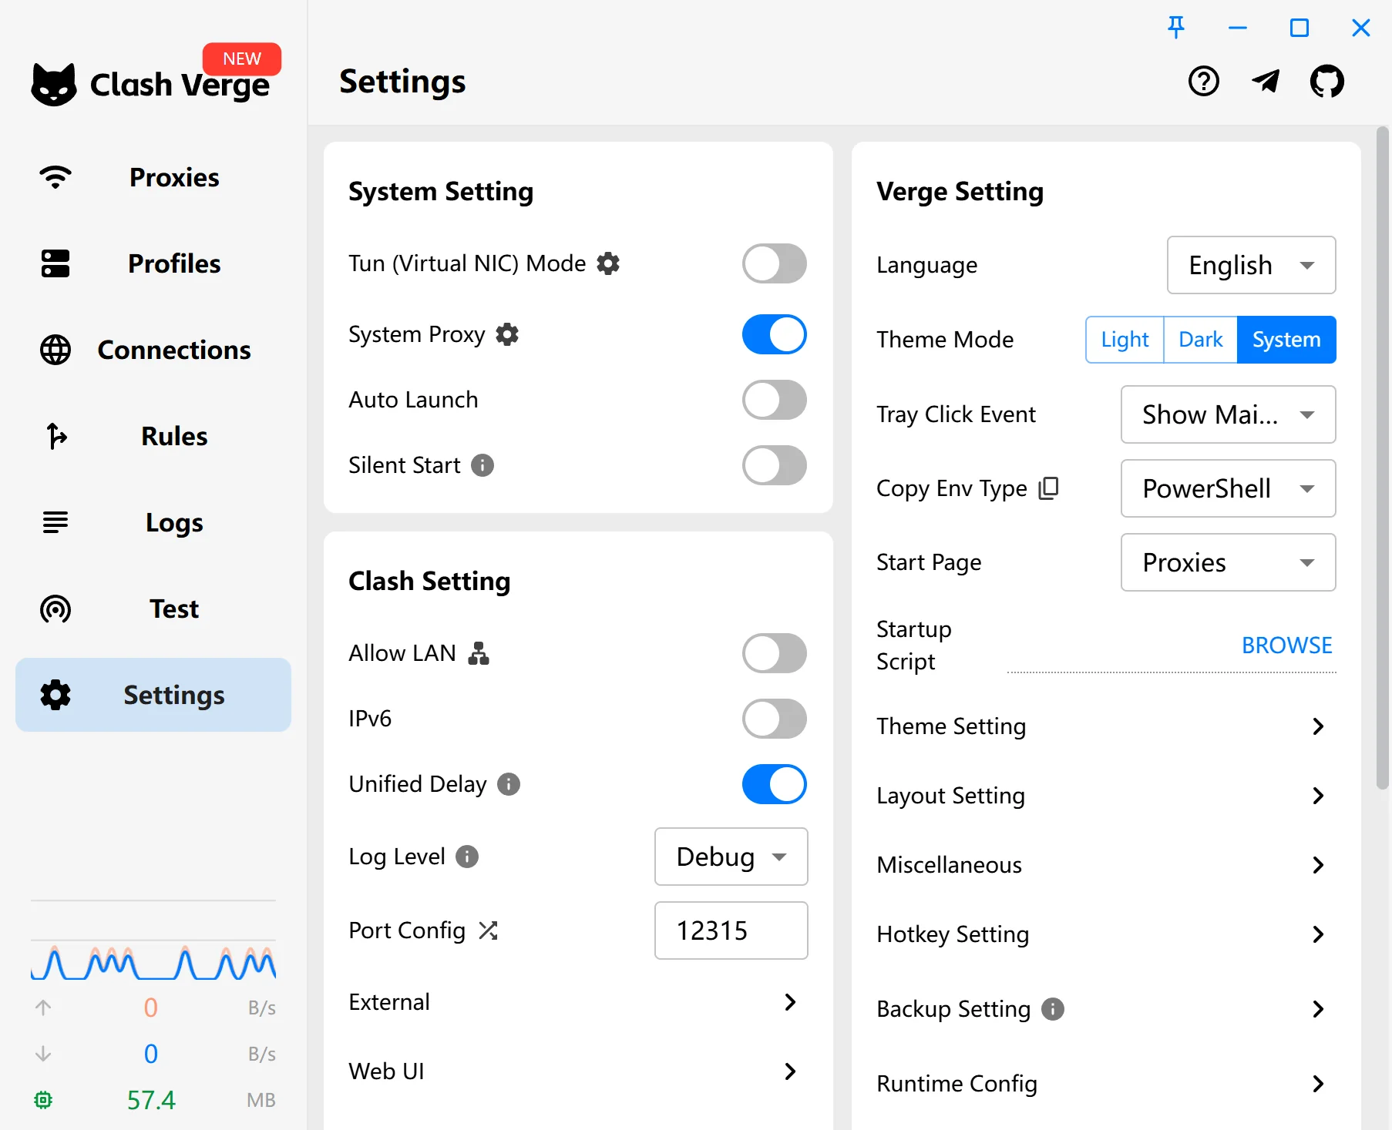
Task: Open Hotkey Setting row
Action: 1106,934
